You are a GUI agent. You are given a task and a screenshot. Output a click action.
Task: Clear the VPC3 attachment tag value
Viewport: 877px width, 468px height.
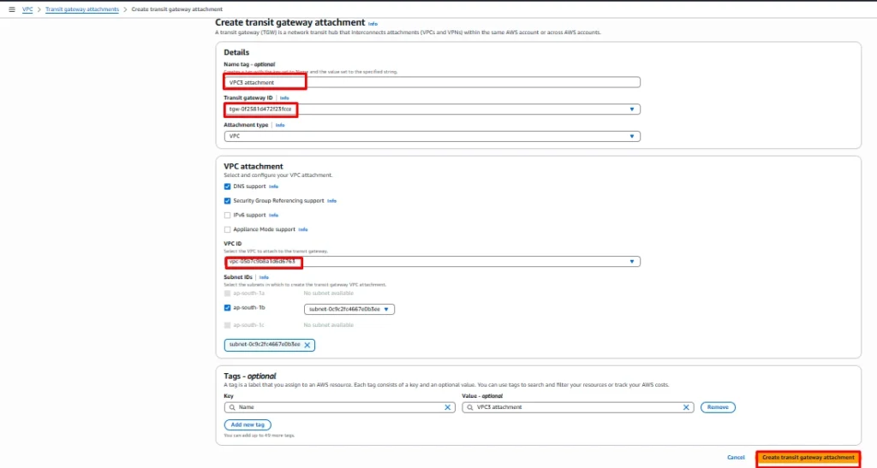coord(687,407)
